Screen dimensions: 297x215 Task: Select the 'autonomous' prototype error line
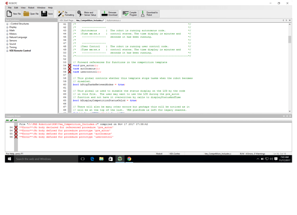[66, 134]
